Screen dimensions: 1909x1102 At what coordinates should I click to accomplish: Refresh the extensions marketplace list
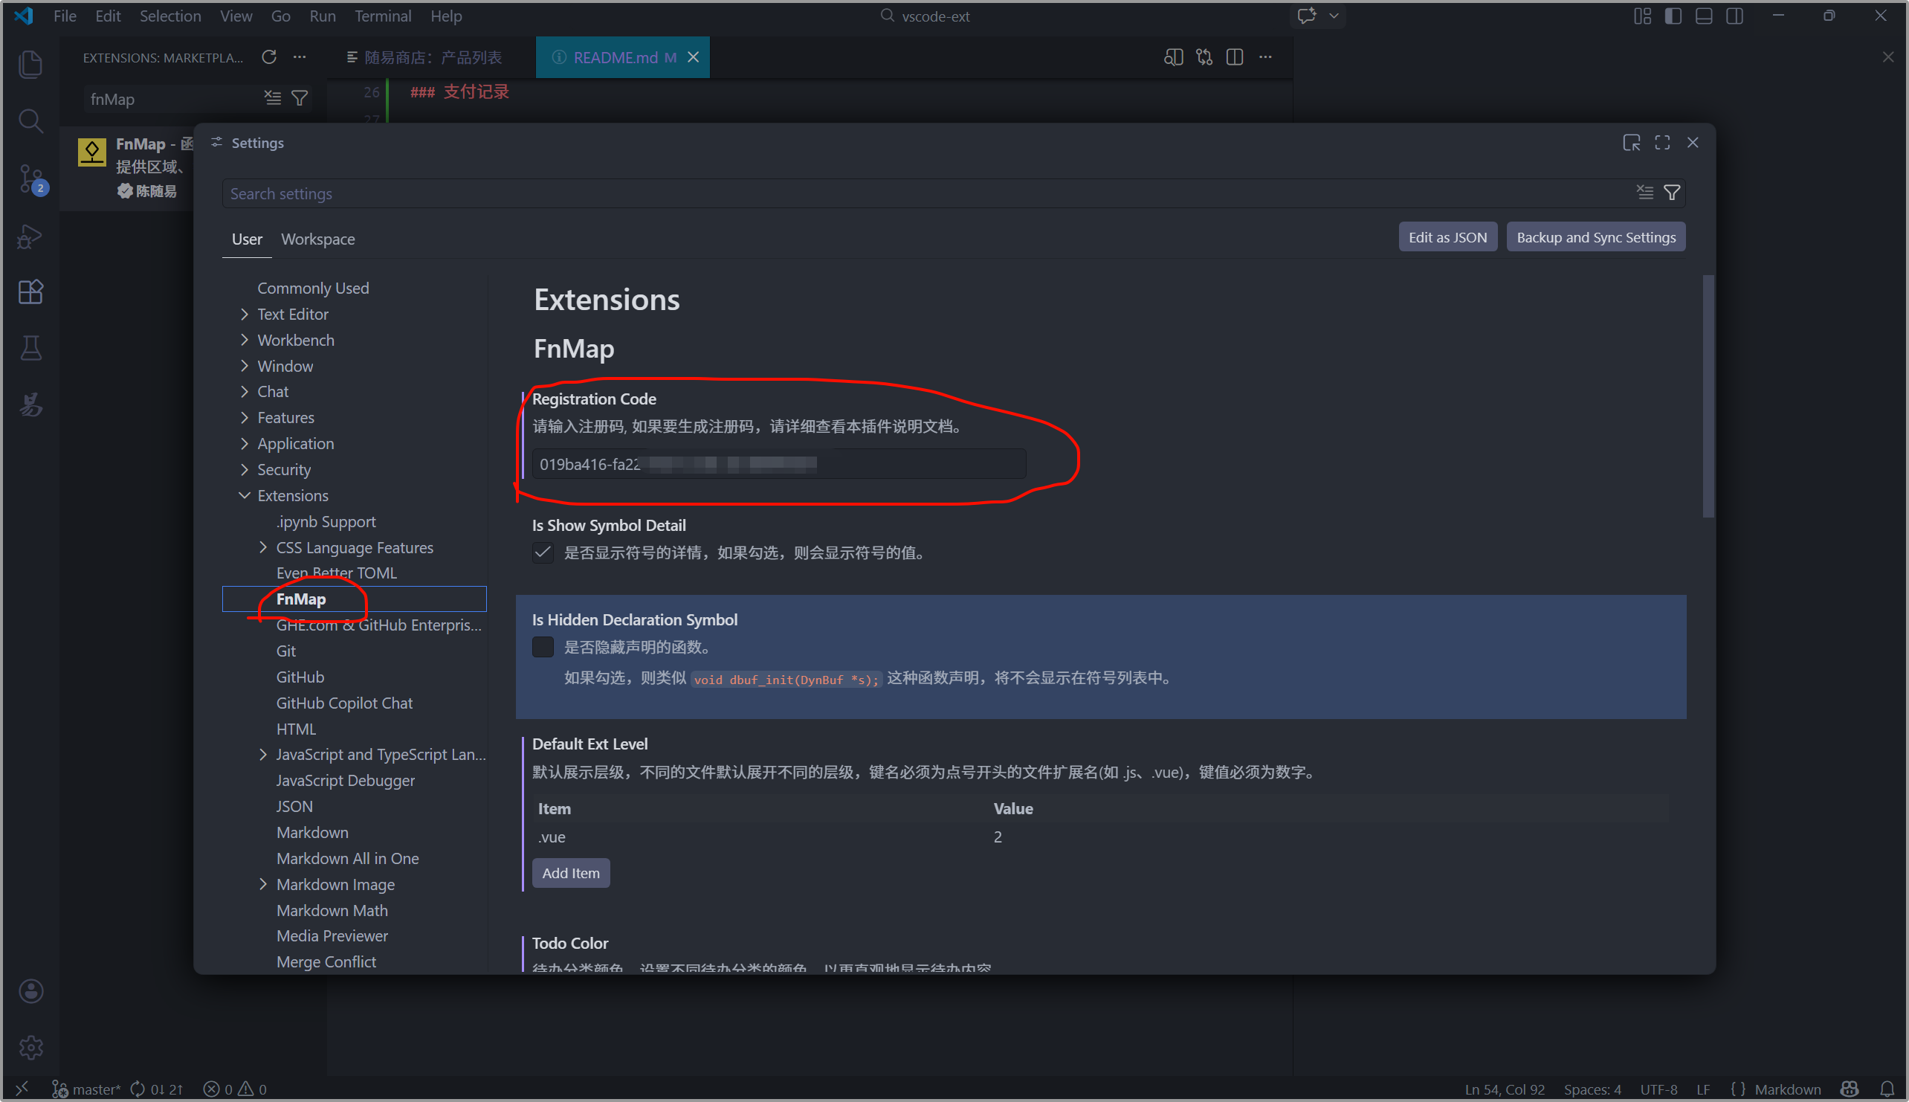(268, 57)
